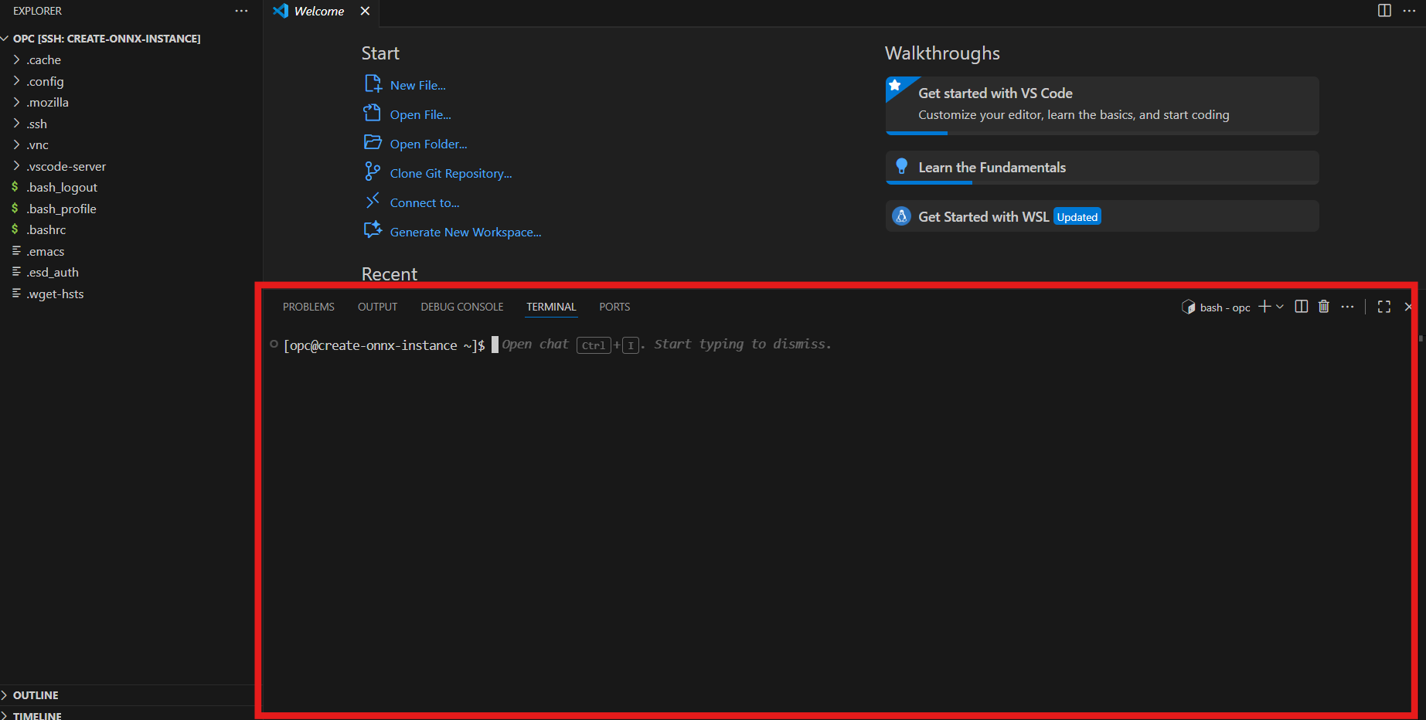
Task: Click the lightbulb icon on Fundamentals card
Action: click(x=901, y=167)
